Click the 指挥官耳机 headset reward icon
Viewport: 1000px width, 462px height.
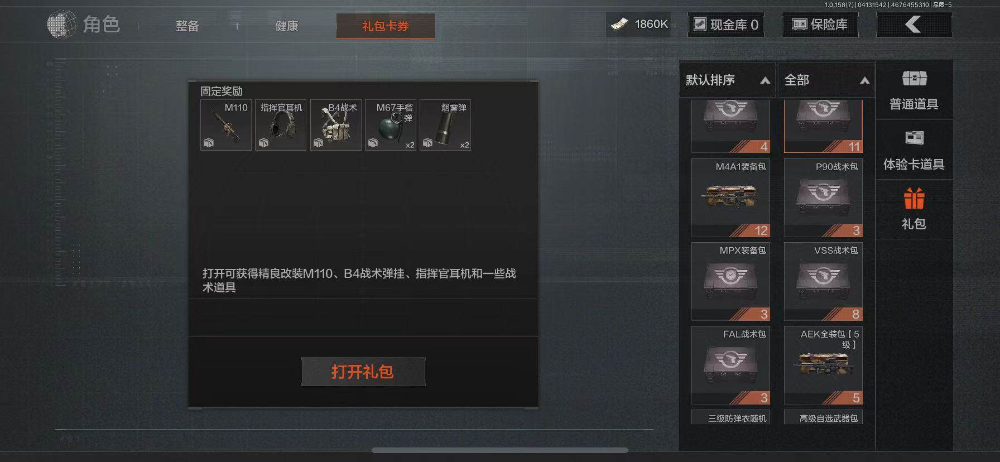(x=281, y=125)
